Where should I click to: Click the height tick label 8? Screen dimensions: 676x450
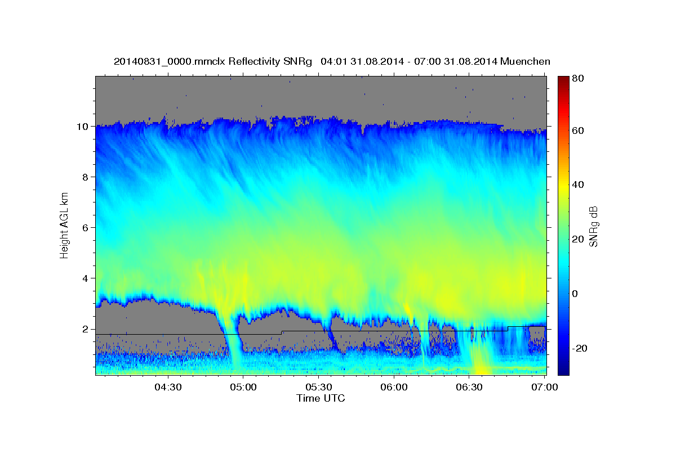click(x=86, y=177)
